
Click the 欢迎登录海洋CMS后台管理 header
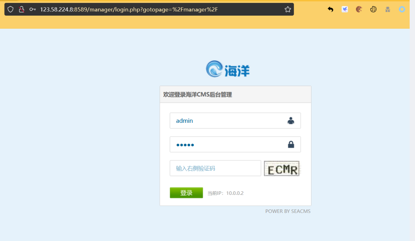tap(198, 94)
